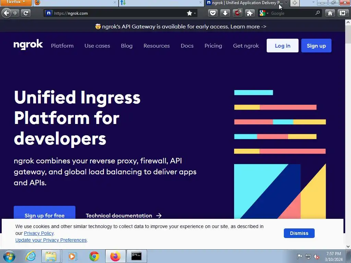Click the Sign up for free button
This screenshot has height=263, width=351.
(45, 213)
